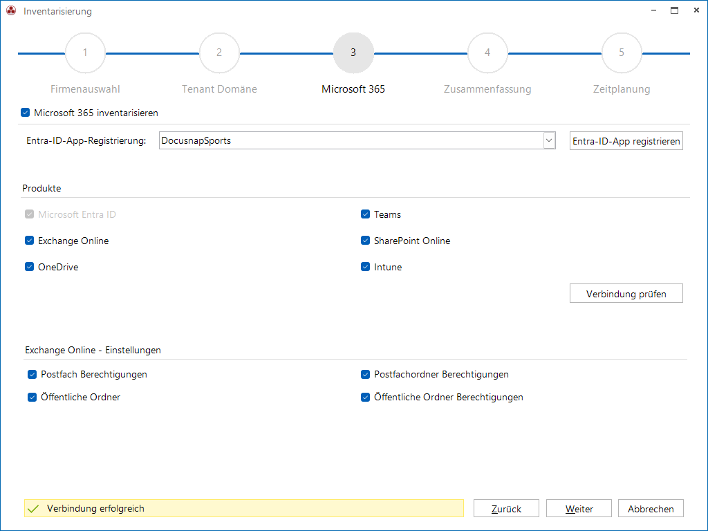Screen dimensions: 708x531
Task: Toggle SharePoint Online checkbox
Action: point(365,240)
